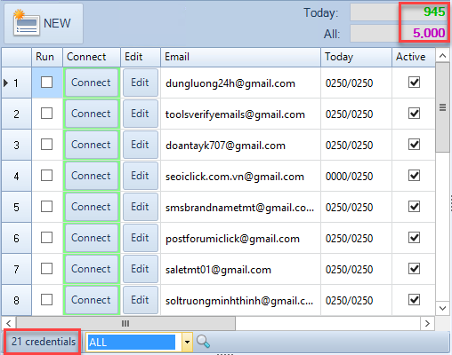This screenshot has height=355, width=452.
Task: Click the Connect column header
Action: click(x=92, y=57)
